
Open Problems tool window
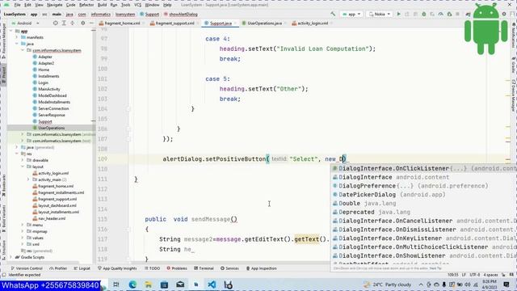tap(177, 268)
